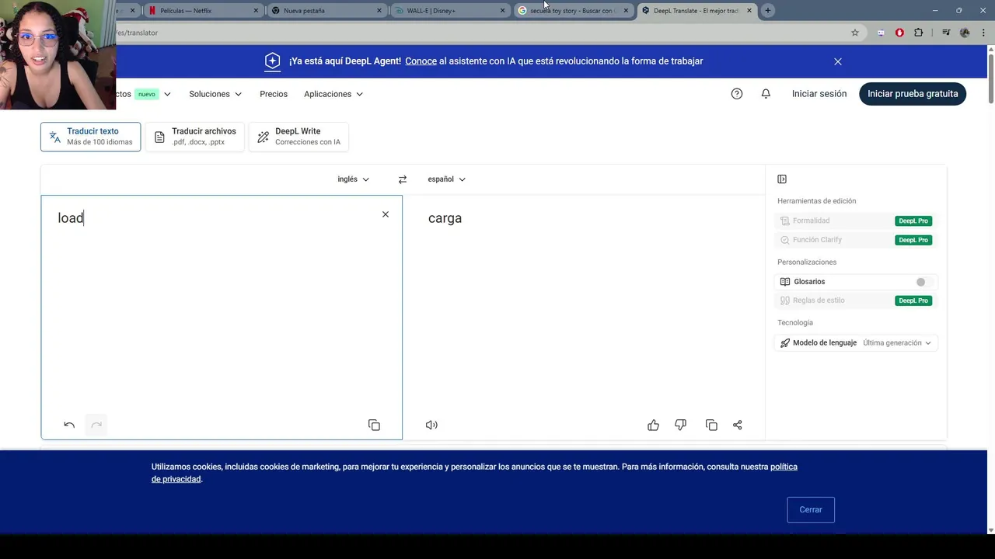Viewport: 995px width, 559px height.
Task: Close the Películas Netflix tab
Action: click(x=256, y=11)
